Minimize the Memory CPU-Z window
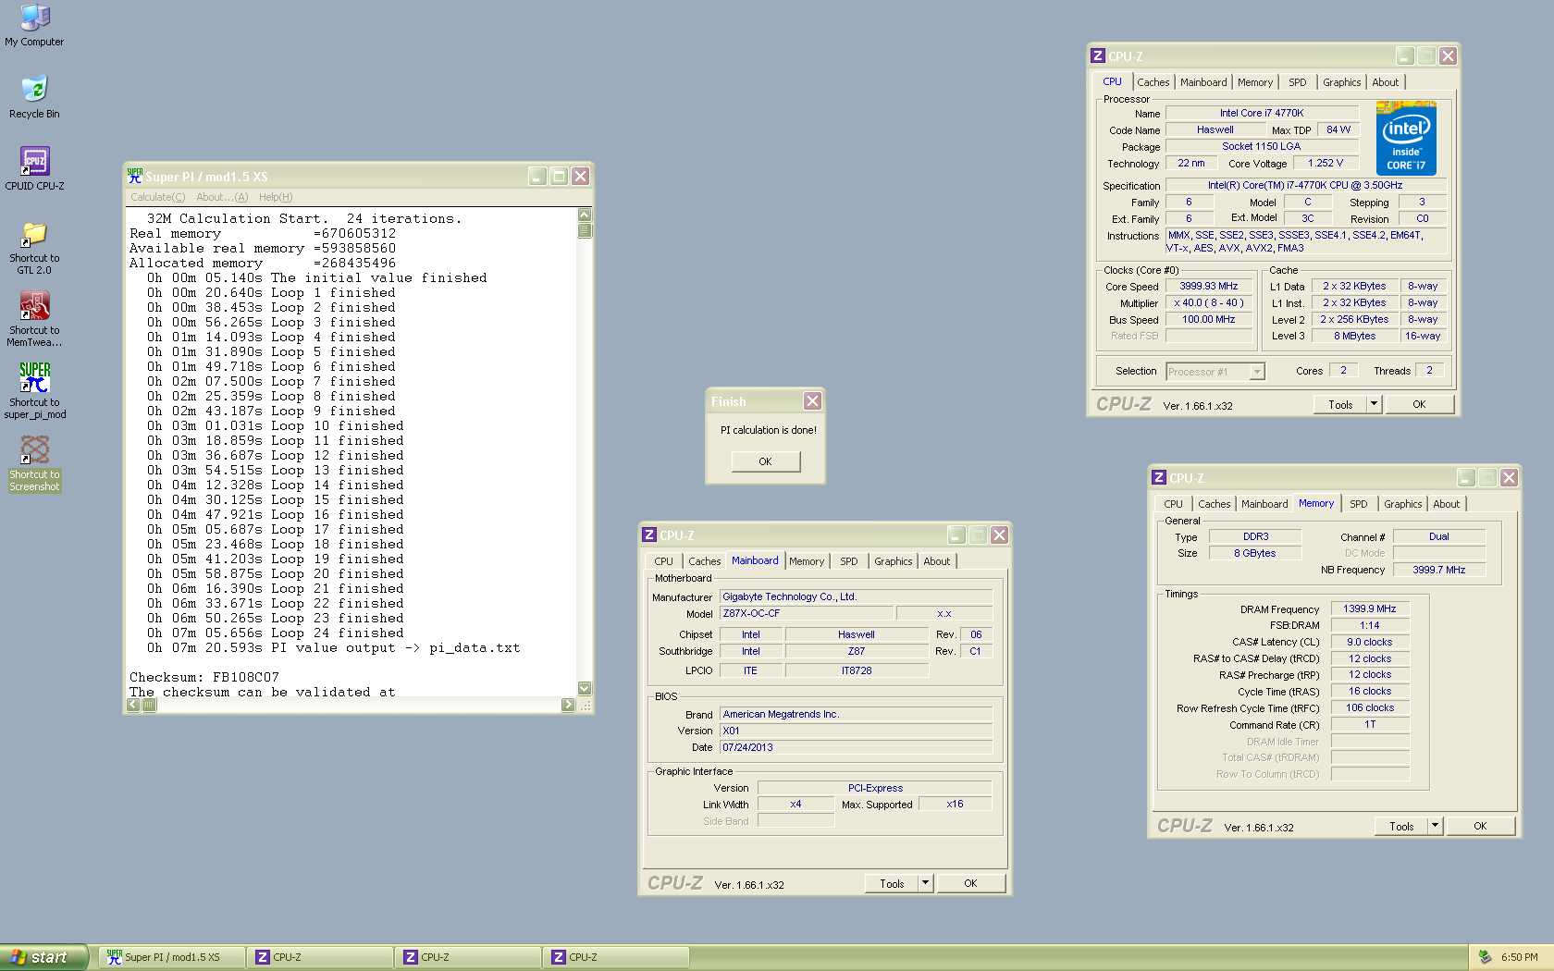The image size is (1554, 971). click(1466, 477)
